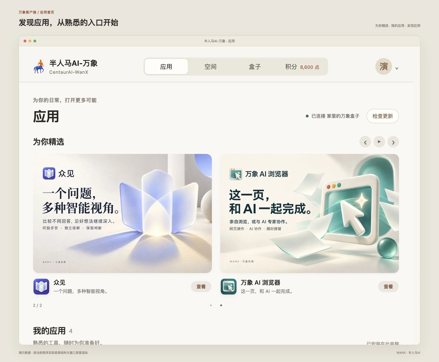Viewport: 439px width, 362px height.
Task: Open the 应用 tab
Action: point(166,67)
